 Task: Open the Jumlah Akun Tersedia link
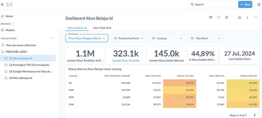pos(126,61)
